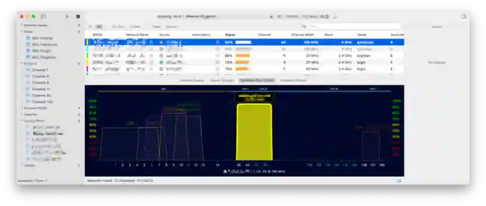Click the annotation icon in the selected row

pos(218,42)
